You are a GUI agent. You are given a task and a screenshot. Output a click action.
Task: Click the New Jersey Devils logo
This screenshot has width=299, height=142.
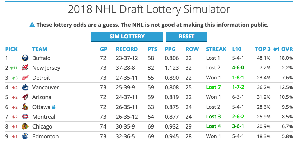[x=25, y=68]
